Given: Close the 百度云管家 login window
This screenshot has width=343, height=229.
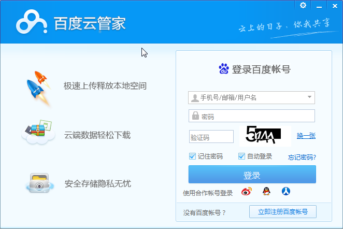Looking at the screenshot, I should point(335,6).
